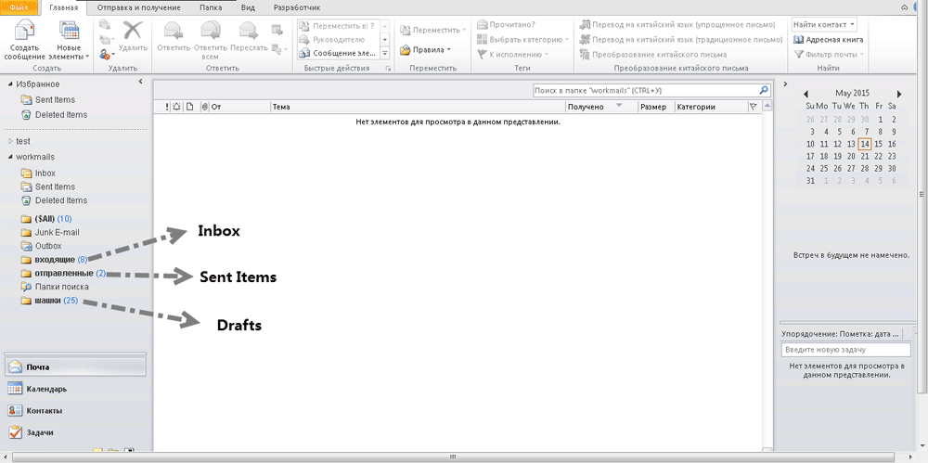
Task: Open the Адресная книга address book
Action: click(828, 40)
